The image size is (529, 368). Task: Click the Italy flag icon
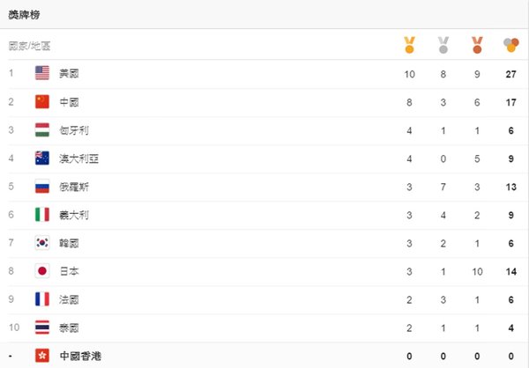(x=42, y=215)
